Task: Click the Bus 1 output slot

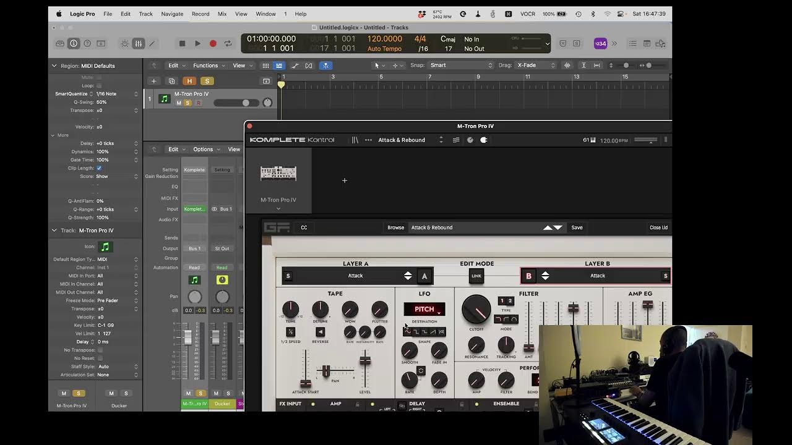Action: click(194, 248)
